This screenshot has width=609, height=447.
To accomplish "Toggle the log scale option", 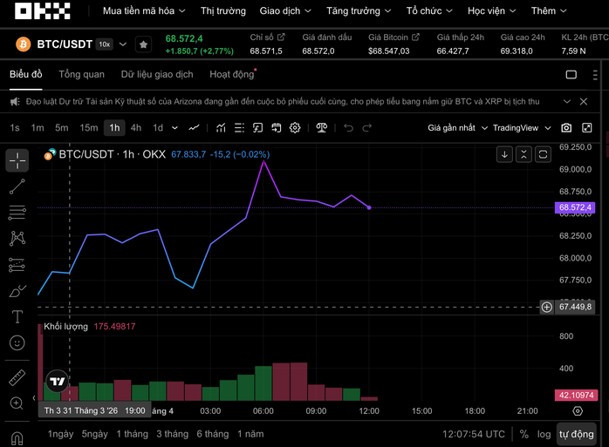I will (x=544, y=434).
